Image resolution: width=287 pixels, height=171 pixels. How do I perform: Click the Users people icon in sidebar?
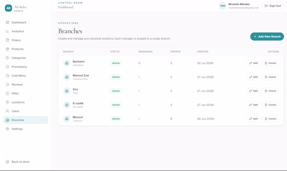point(7,111)
